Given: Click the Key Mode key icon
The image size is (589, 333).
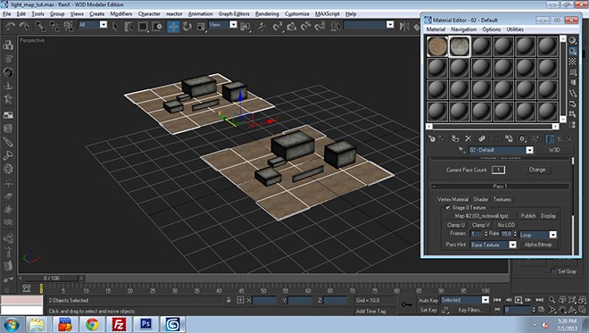Looking at the screenshot, I should (406, 304).
